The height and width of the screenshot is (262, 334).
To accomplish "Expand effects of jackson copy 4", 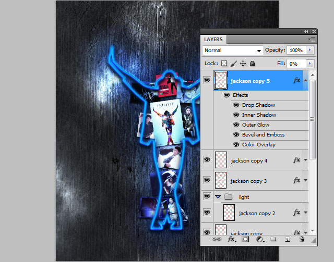I will [305, 160].
